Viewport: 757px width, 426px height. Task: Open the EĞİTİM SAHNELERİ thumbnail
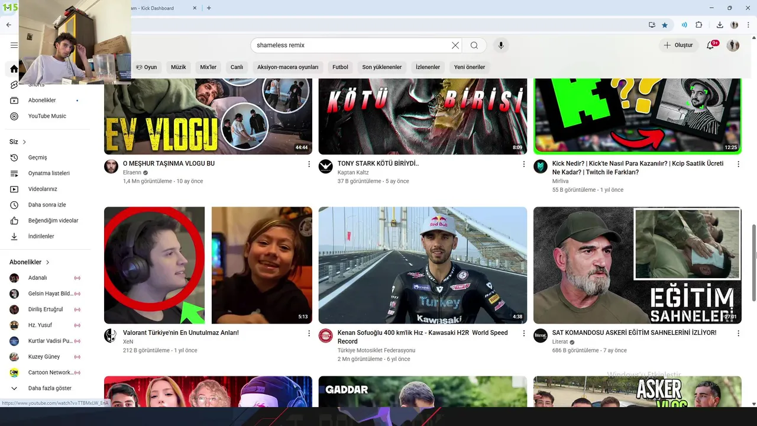(638, 265)
